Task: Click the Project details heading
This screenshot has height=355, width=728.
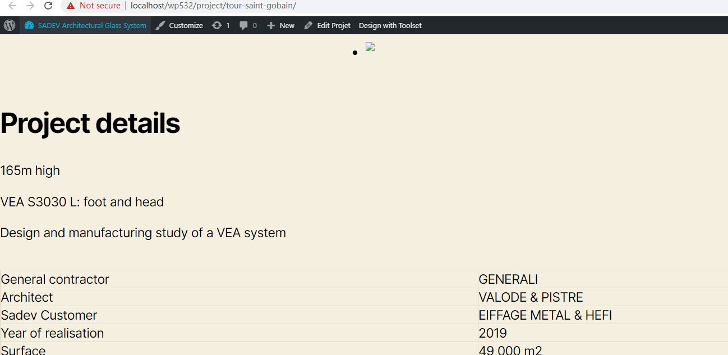Action: 90,123
